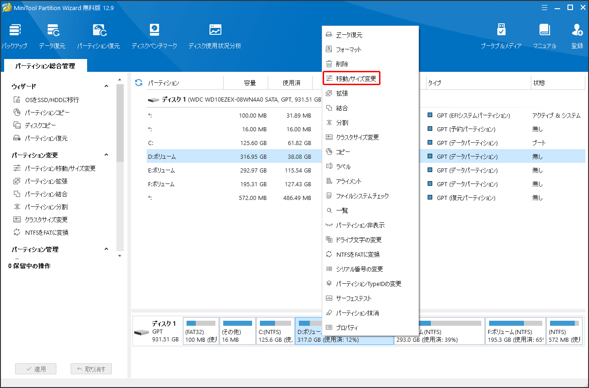Screen dimensions: 589x388
Task: Select コピー in context menu
Action: (370, 152)
